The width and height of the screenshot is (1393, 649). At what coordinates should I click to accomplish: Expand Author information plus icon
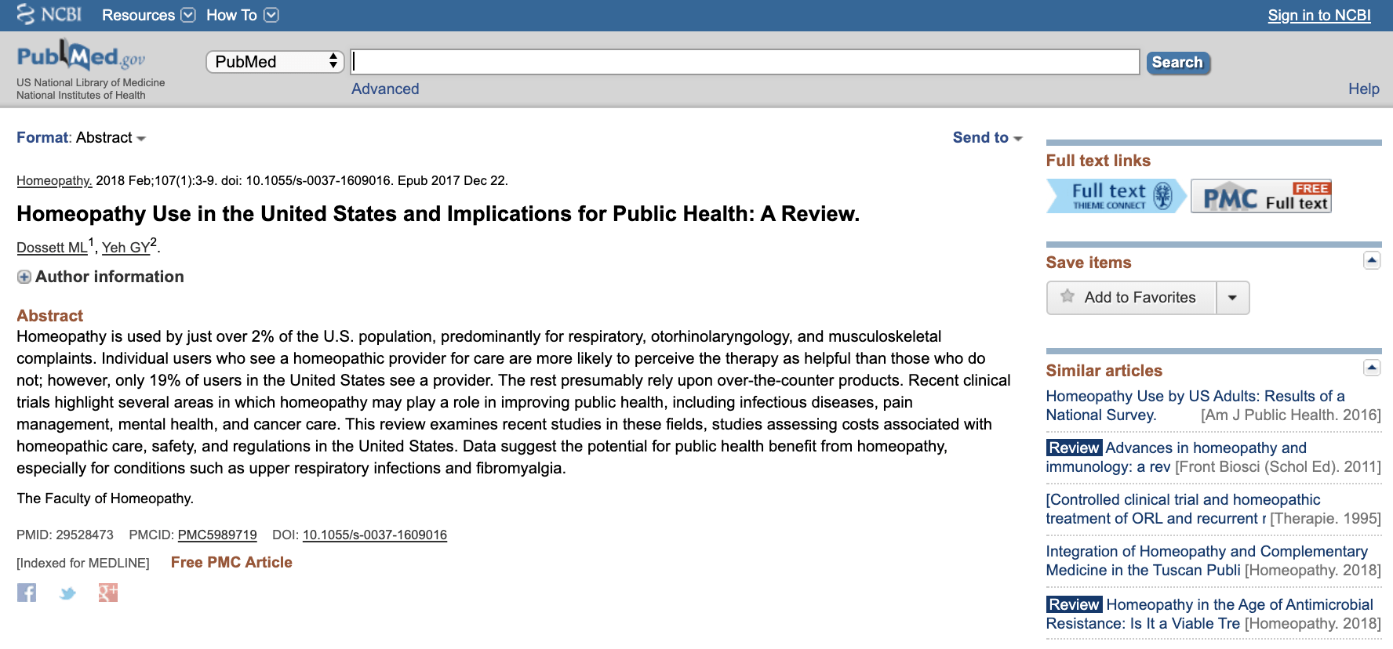coord(24,277)
